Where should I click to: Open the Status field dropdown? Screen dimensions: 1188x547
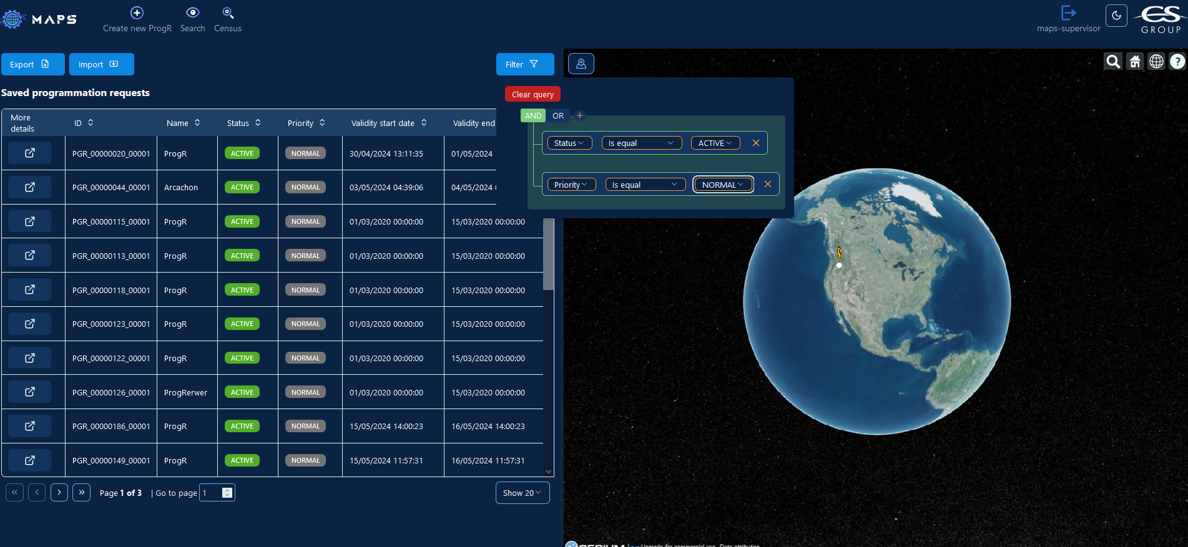(x=569, y=143)
